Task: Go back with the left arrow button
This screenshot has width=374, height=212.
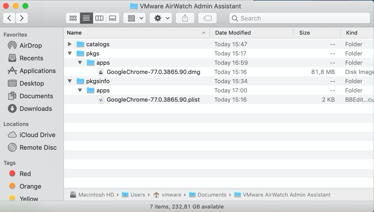Action: coord(9,18)
